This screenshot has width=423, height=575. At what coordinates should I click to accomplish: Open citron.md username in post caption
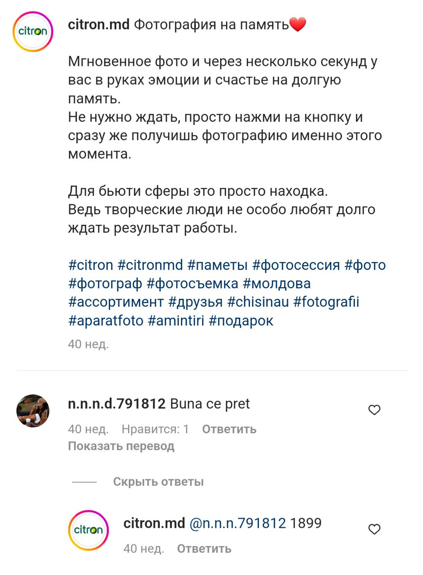[98, 25]
